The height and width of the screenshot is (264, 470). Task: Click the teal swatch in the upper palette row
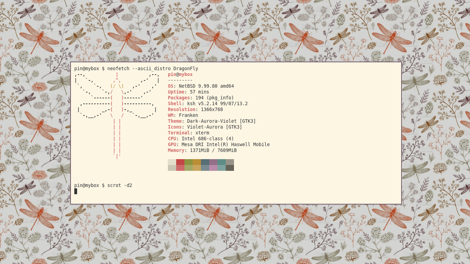click(x=221, y=162)
